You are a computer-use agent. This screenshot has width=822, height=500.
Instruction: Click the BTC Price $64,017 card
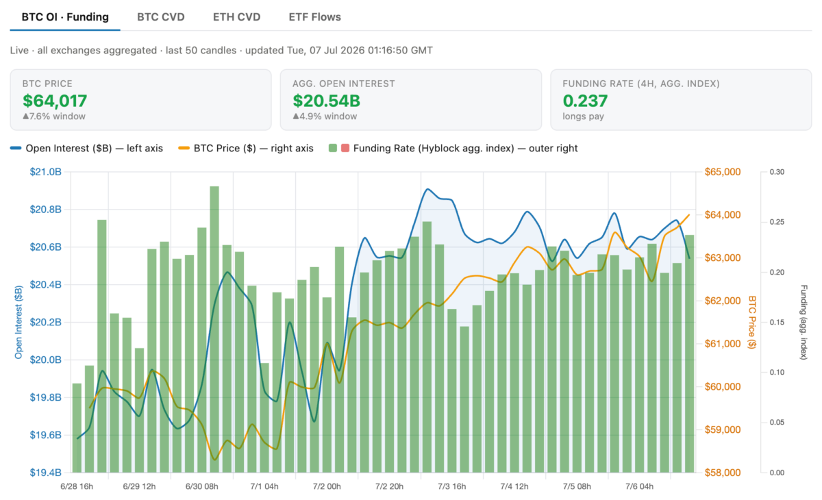point(140,100)
